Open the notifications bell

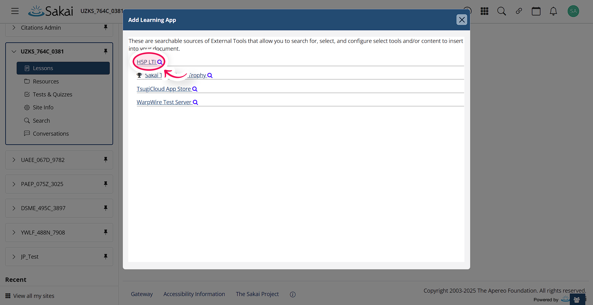[x=553, y=11]
